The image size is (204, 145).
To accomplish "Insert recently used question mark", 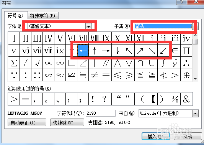I will [106, 99].
